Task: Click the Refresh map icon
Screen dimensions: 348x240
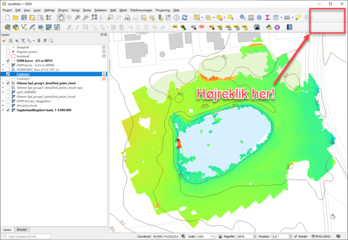Action: click(184, 17)
